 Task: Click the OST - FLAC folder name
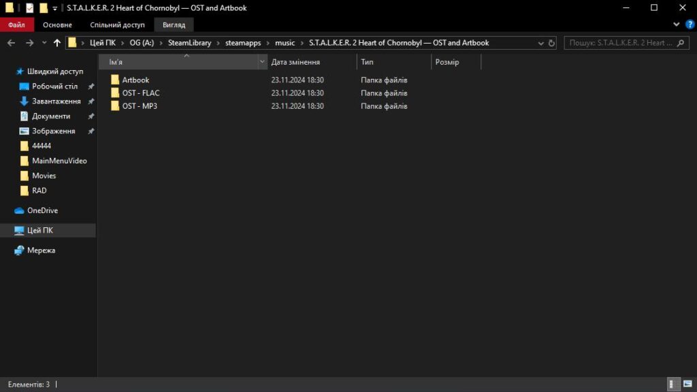tap(141, 93)
